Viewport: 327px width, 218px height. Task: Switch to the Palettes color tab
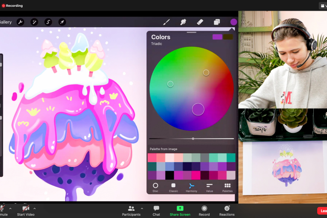(x=227, y=187)
